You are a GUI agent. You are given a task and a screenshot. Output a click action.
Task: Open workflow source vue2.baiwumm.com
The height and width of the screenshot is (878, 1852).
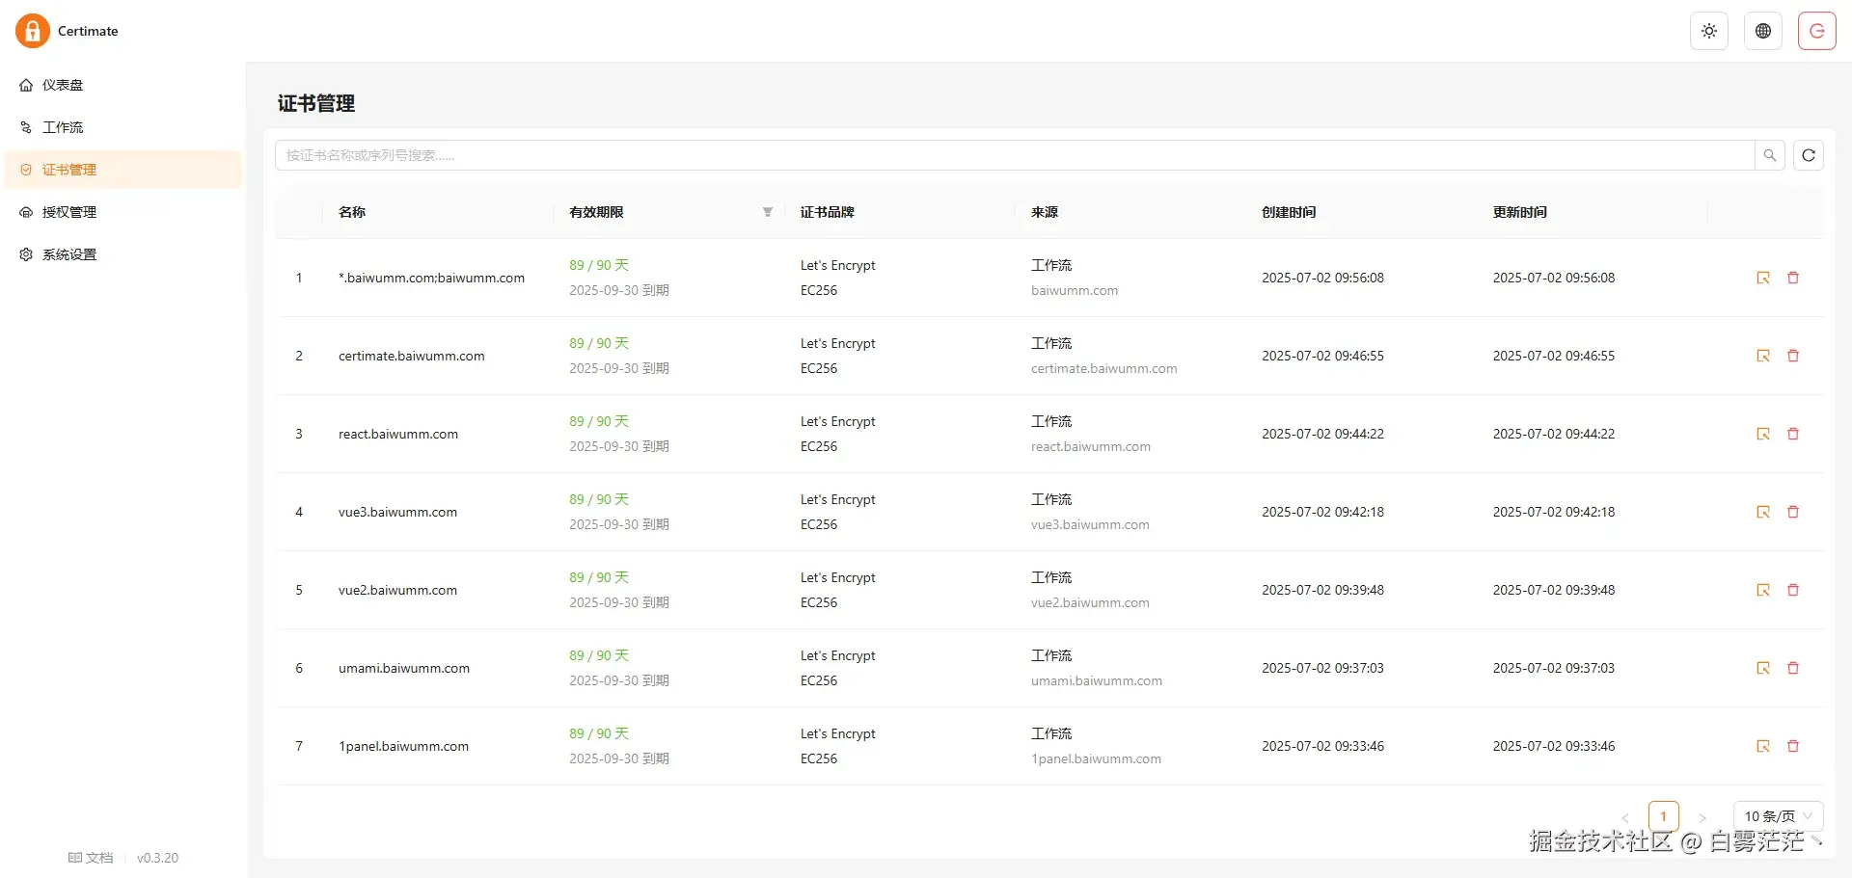1090,602
